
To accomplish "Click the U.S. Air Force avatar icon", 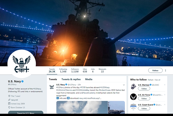I will [x=133, y=97].
